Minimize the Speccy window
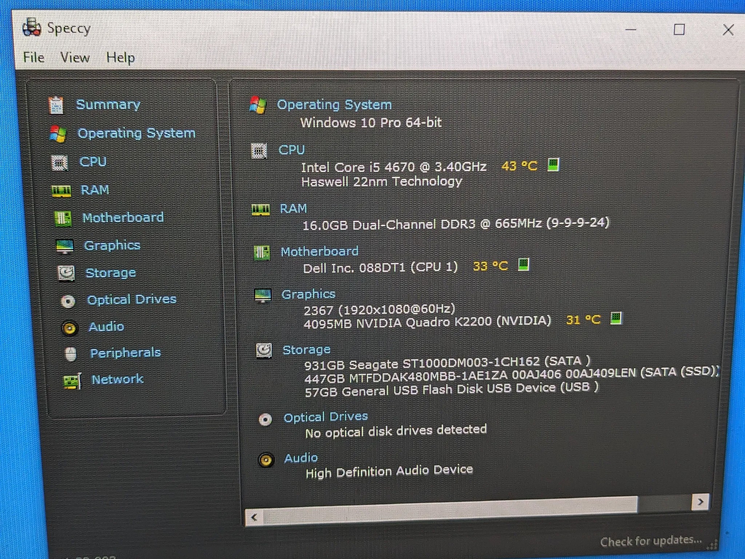The image size is (745, 559). tap(631, 29)
